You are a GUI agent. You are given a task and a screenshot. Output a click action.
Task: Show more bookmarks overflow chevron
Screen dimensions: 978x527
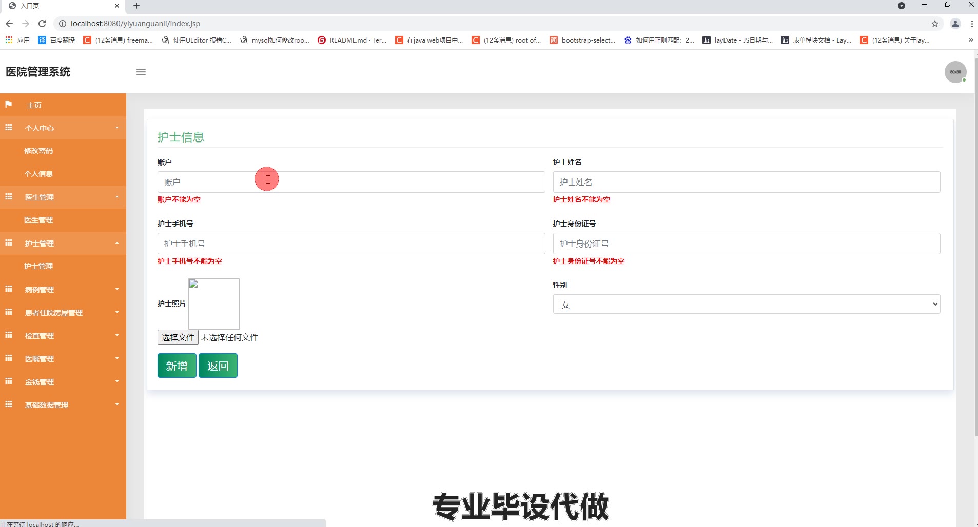(971, 40)
